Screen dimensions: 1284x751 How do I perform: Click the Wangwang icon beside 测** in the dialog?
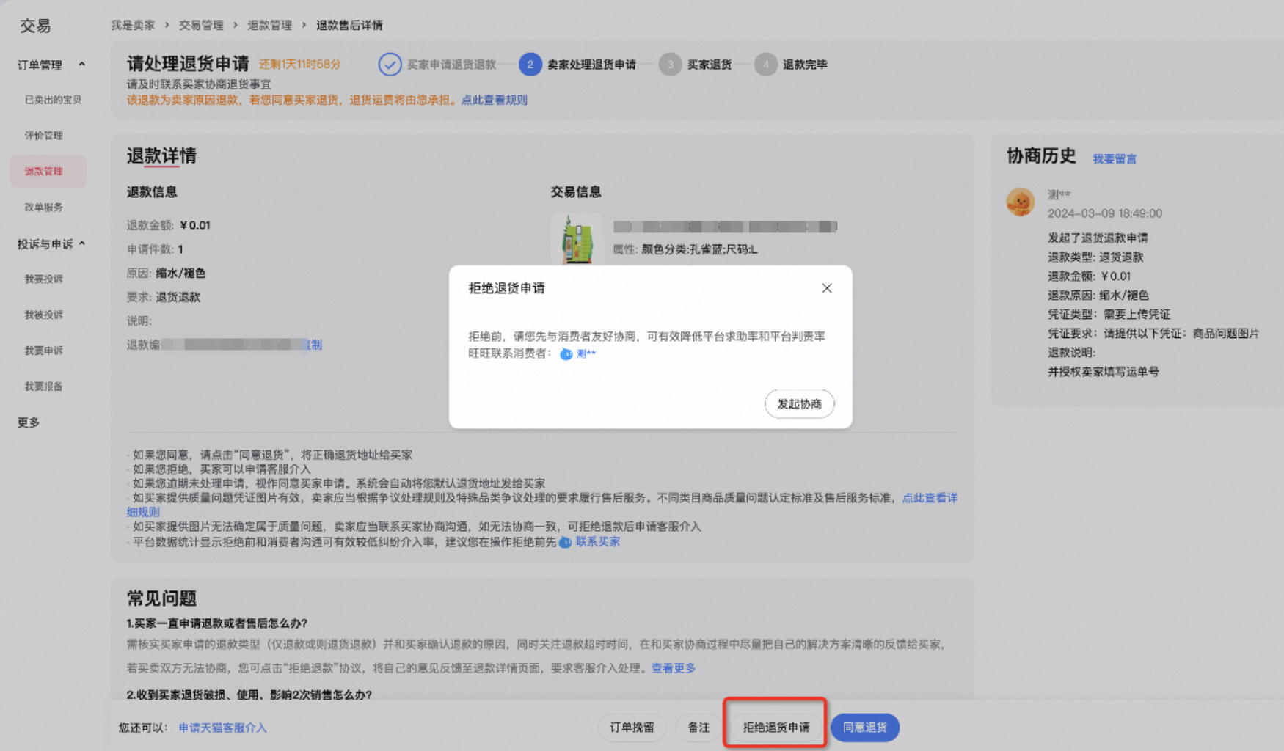[x=566, y=354]
